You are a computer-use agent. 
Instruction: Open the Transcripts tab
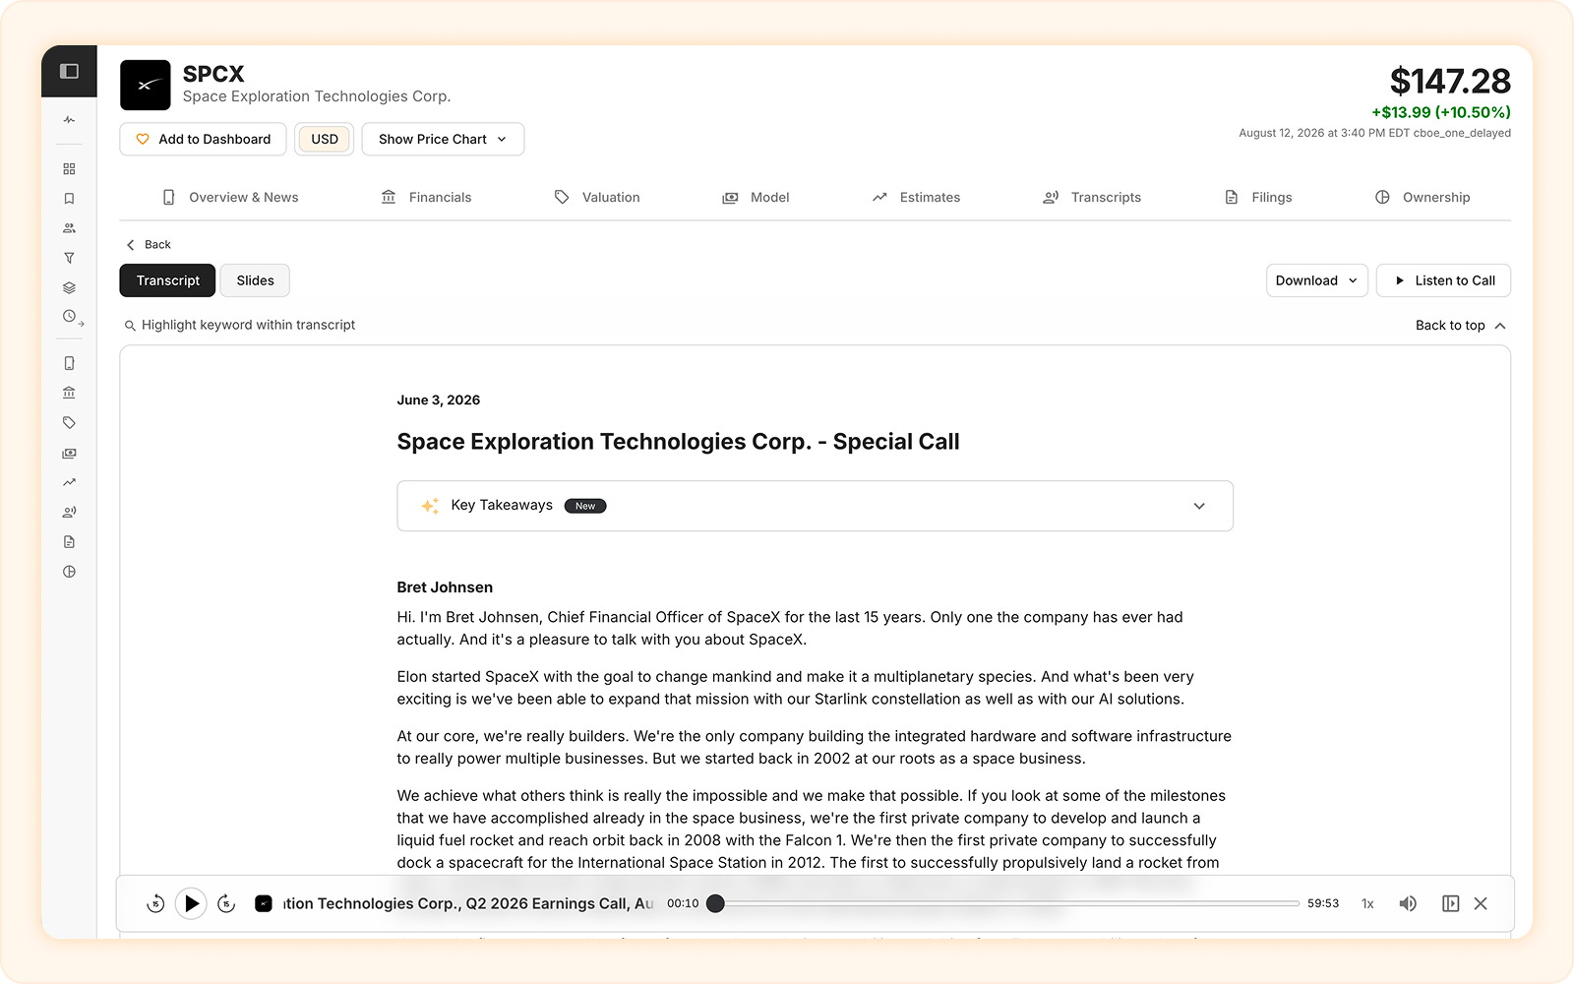(1092, 197)
